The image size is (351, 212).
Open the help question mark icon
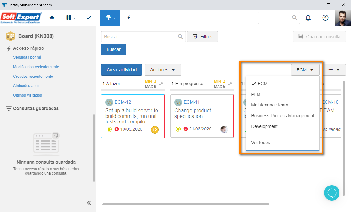point(325,18)
